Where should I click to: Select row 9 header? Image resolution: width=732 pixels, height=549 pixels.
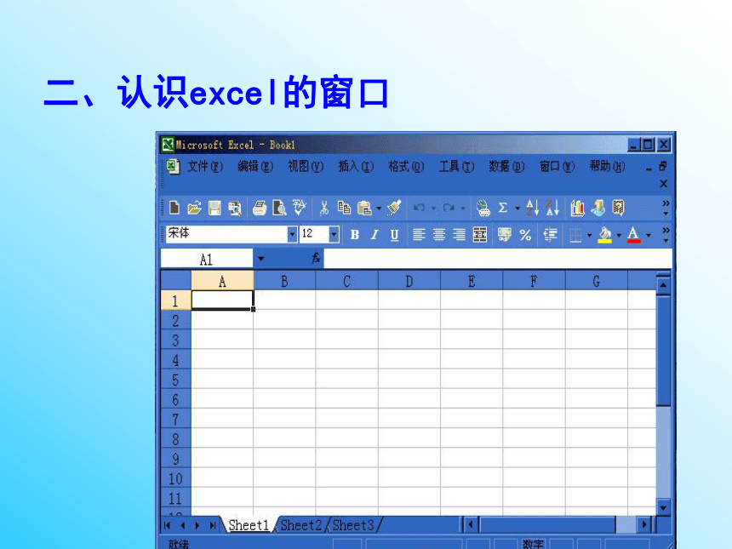point(175,459)
